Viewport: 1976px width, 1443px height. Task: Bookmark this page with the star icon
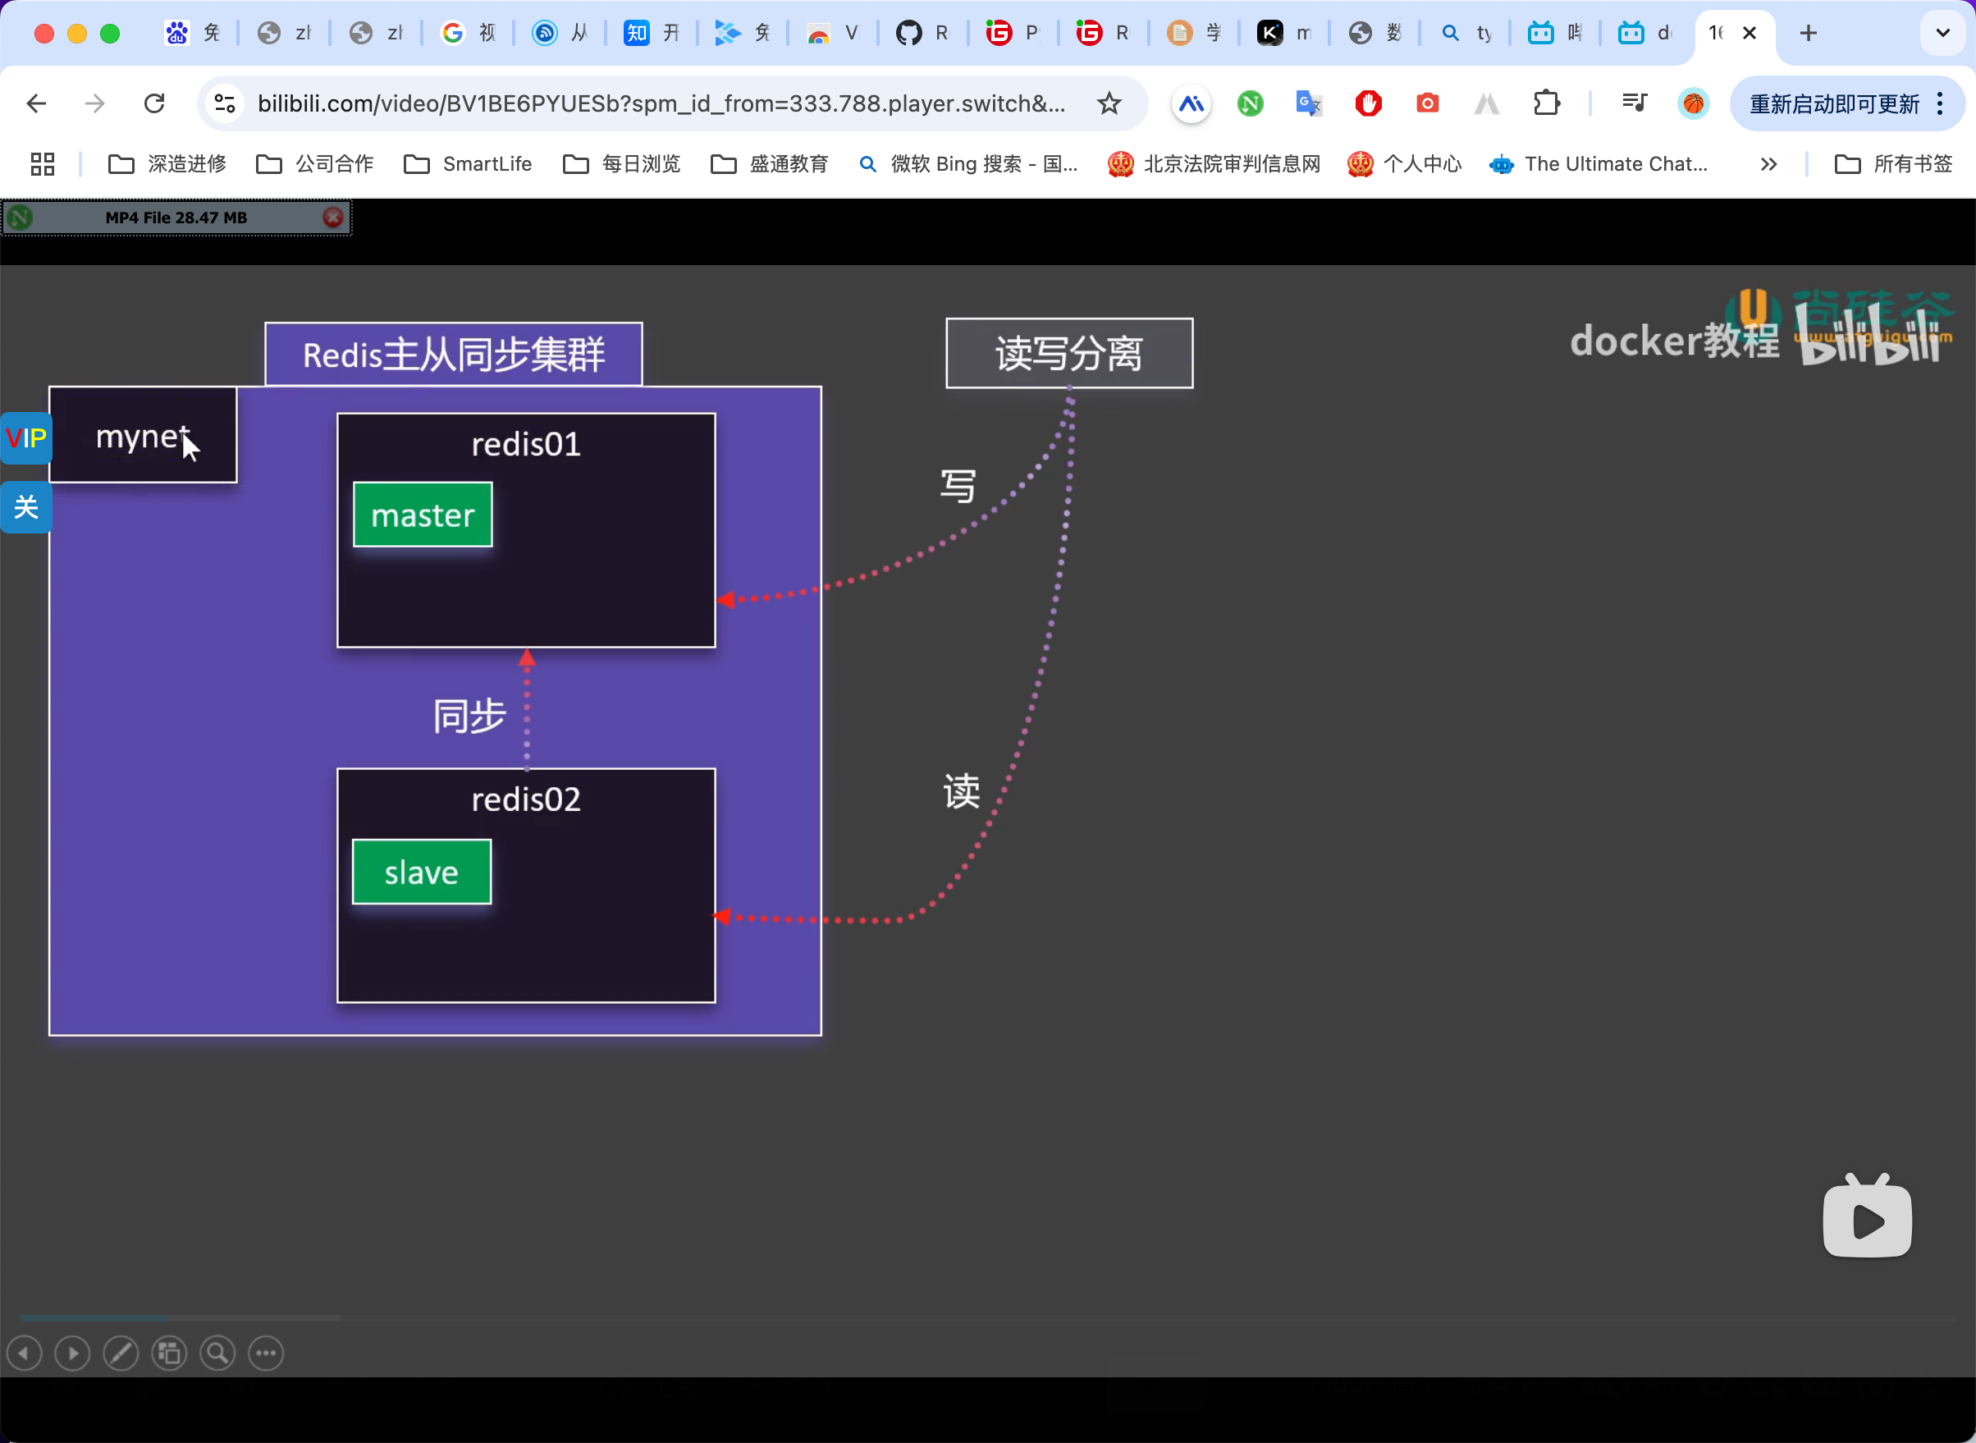(x=1109, y=104)
